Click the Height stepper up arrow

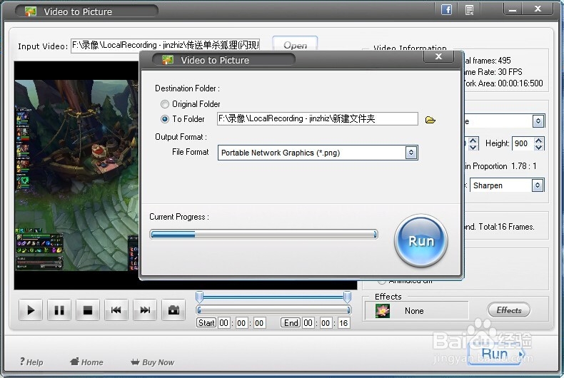point(538,140)
